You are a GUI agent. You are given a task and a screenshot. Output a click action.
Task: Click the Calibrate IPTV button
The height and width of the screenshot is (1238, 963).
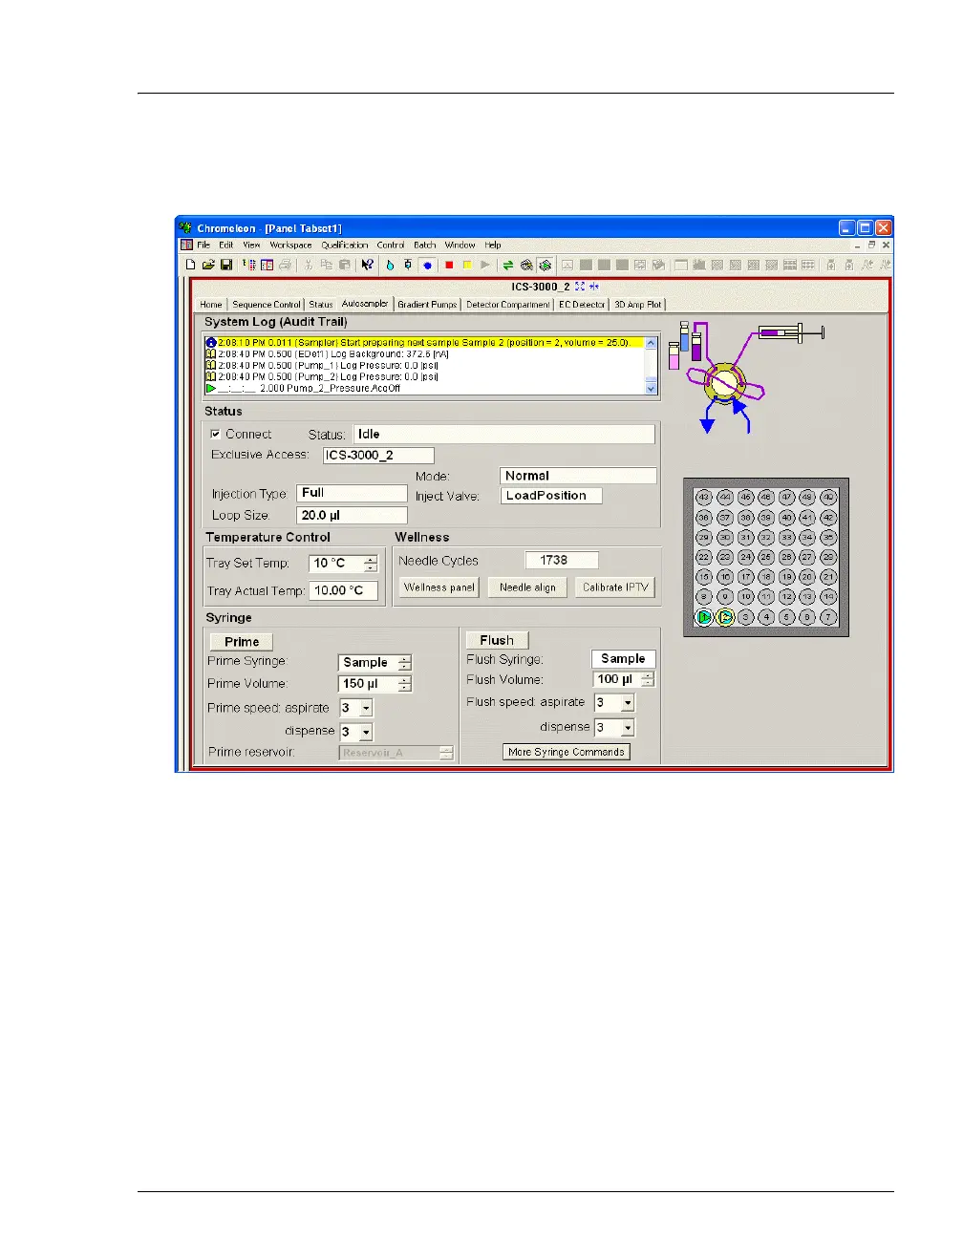[615, 587]
